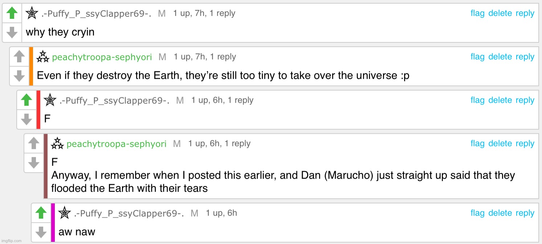Upvote the "aw naw" comment
Viewport: 542px width, 244px height.
[41, 213]
